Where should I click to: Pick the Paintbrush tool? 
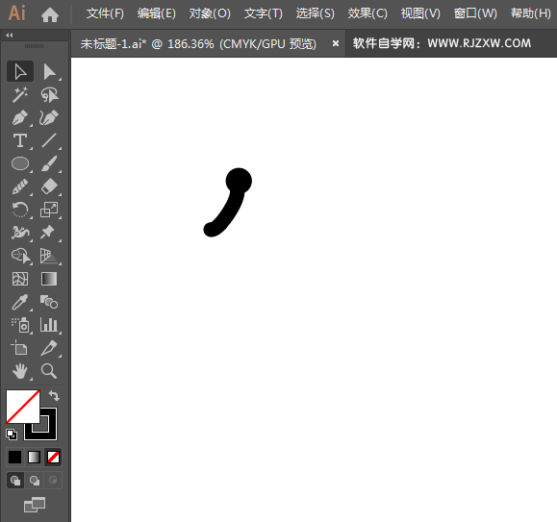(x=49, y=163)
